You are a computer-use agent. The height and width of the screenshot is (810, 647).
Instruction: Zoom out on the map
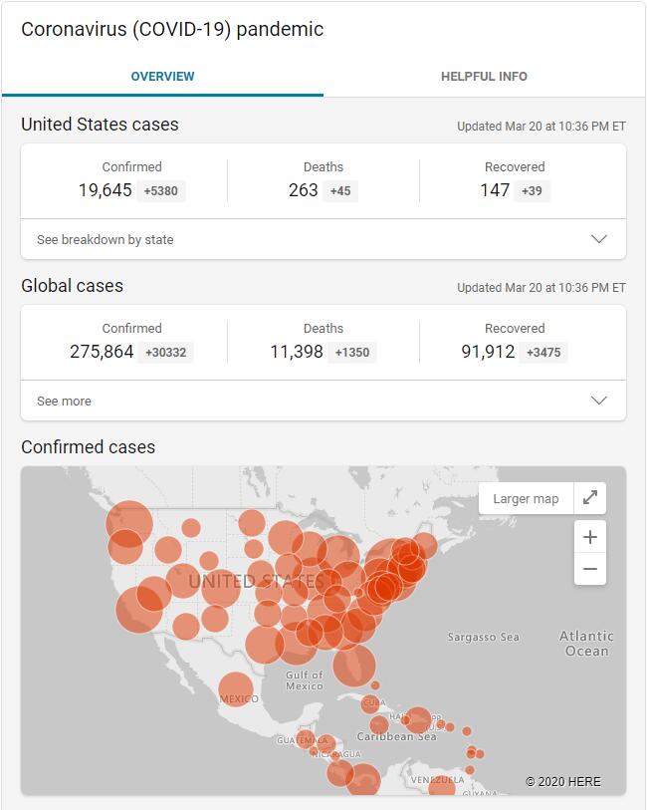pyautogui.click(x=590, y=570)
